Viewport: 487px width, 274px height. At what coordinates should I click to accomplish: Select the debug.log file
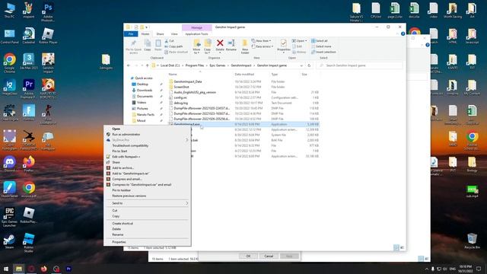tap(180, 104)
